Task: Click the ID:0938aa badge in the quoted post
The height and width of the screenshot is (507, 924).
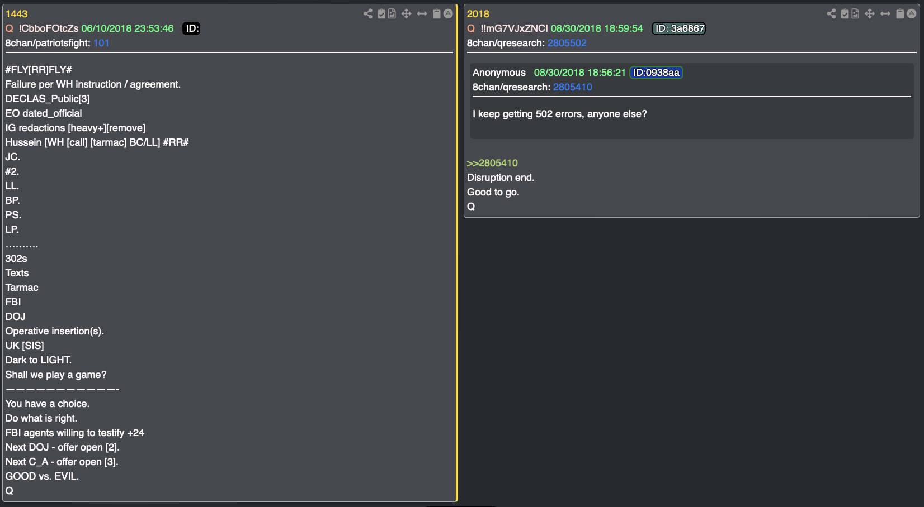Action: tap(656, 73)
